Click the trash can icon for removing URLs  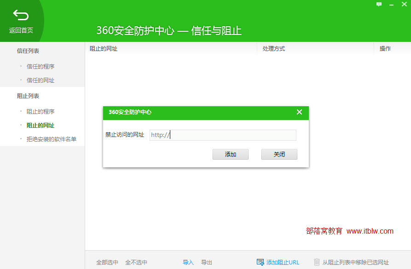pos(317,262)
